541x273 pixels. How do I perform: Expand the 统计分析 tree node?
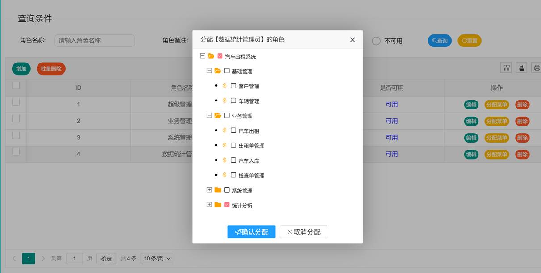(x=209, y=205)
